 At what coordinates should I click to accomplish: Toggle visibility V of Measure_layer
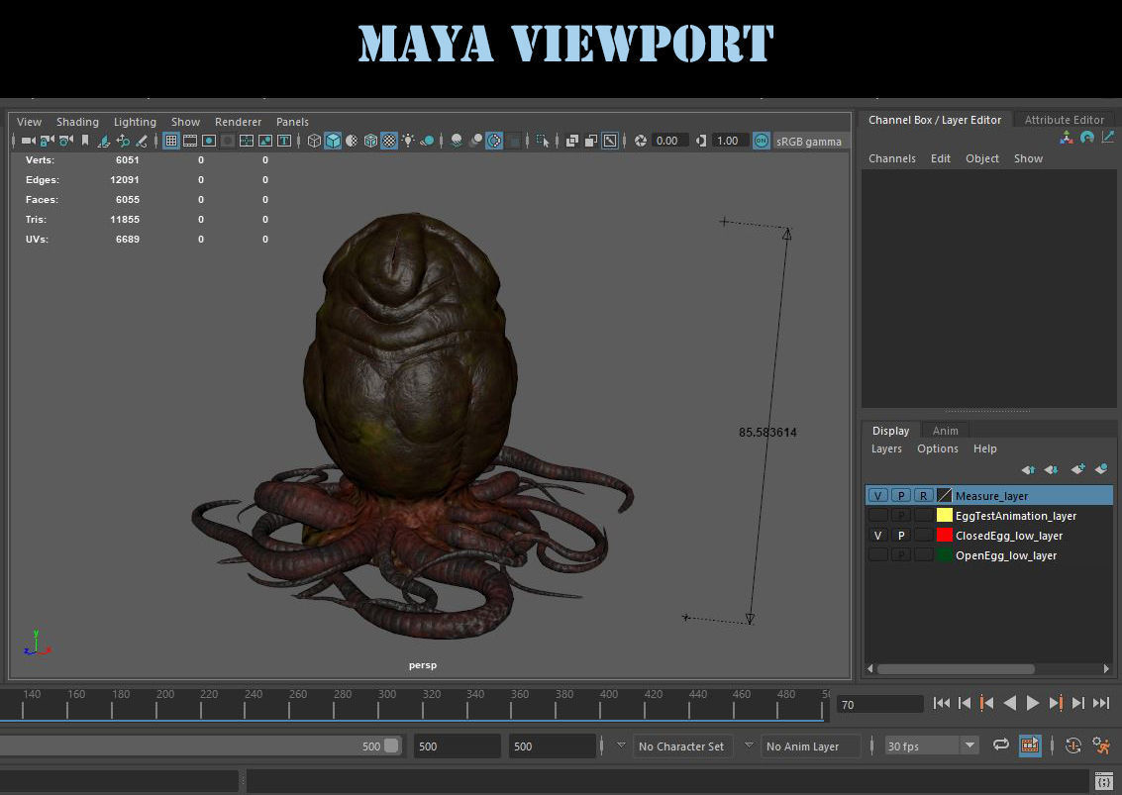[x=878, y=495]
